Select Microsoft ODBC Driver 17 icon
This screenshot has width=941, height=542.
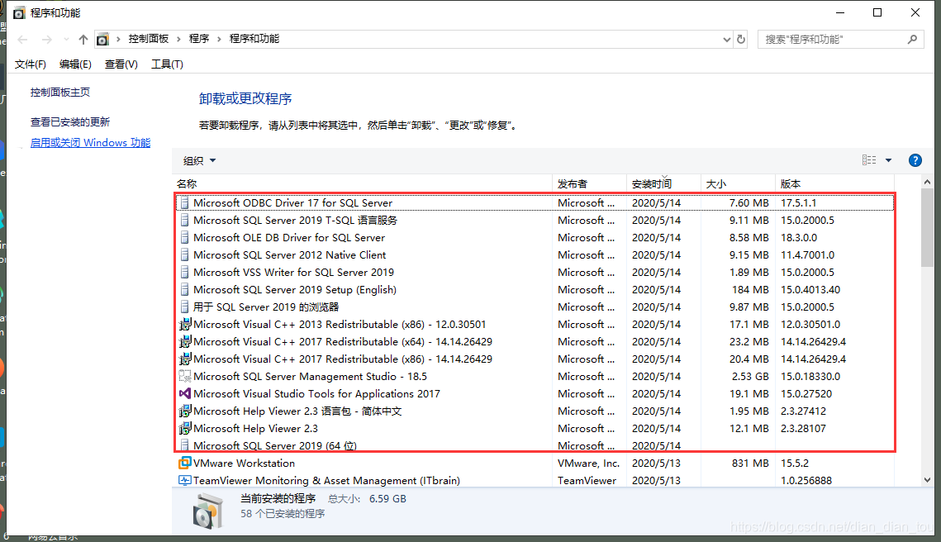pos(184,203)
